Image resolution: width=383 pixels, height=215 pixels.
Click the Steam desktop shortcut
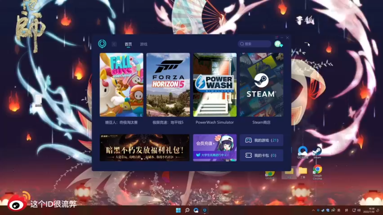[317, 152]
